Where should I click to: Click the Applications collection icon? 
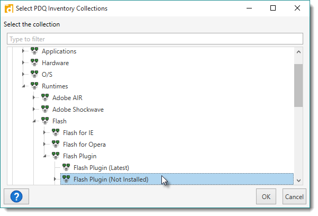click(x=34, y=51)
